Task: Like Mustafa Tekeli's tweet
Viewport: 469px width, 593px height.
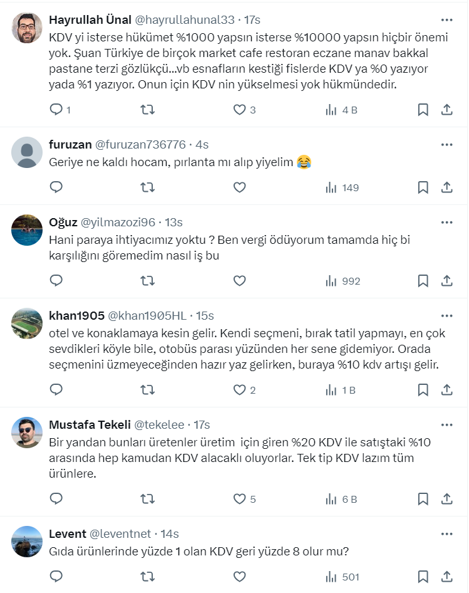Action: 239,499
